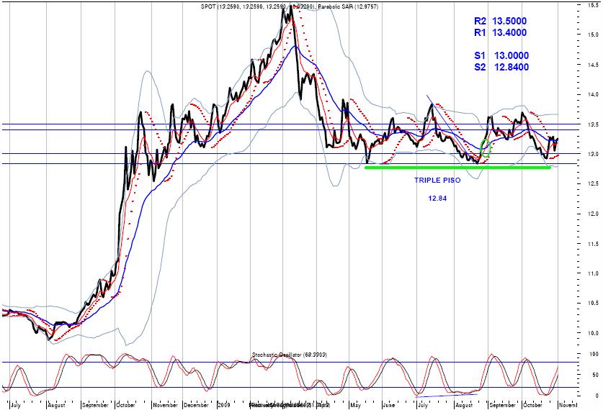Click the TRIPLE PISO annotation text
603x410 pixels.
point(437,181)
